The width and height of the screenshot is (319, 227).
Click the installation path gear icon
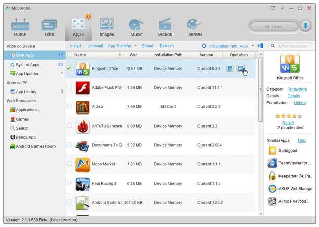204,46
